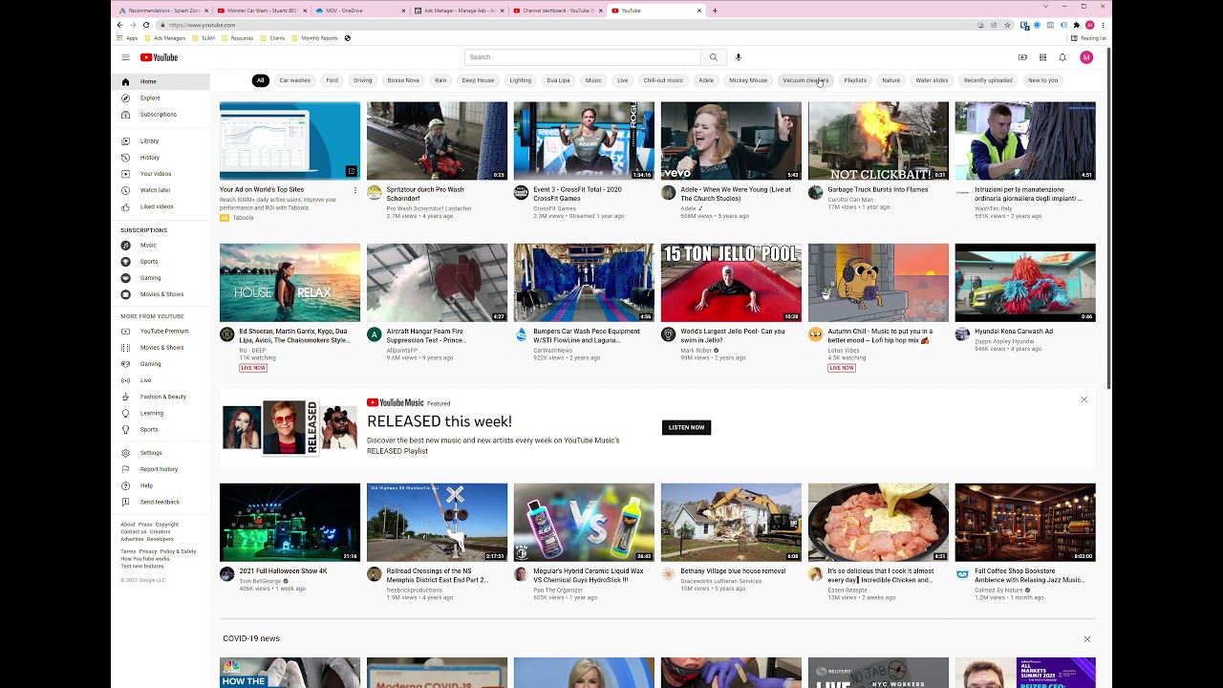Go to Subscriptions in sidebar
The width and height of the screenshot is (1223, 688).
coord(161,114)
